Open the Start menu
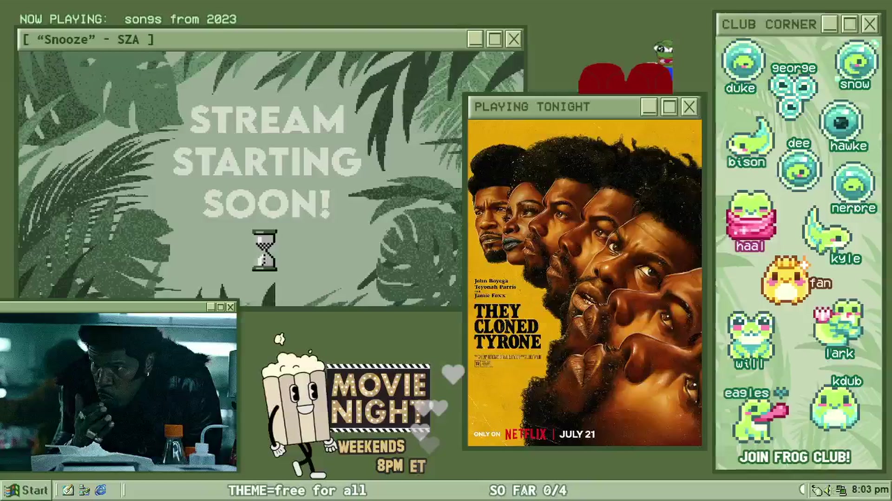This screenshot has width=892, height=501. [x=26, y=490]
